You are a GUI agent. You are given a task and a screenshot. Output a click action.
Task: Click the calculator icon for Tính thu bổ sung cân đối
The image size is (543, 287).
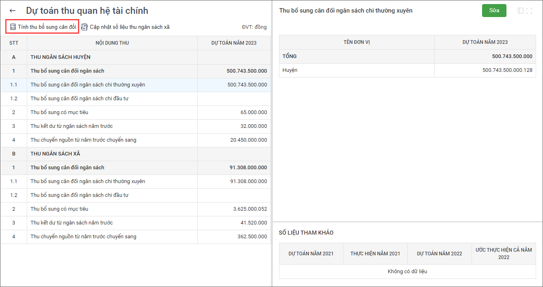click(x=13, y=27)
